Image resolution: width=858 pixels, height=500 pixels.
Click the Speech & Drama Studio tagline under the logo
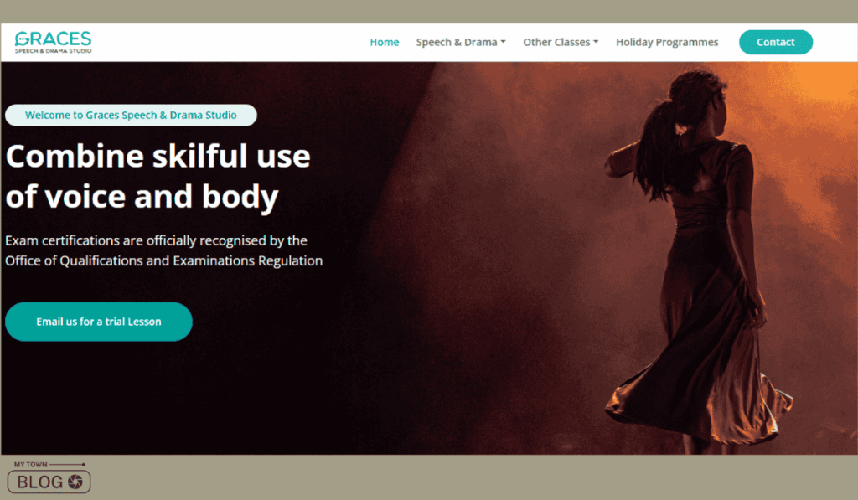[x=53, y=51]
